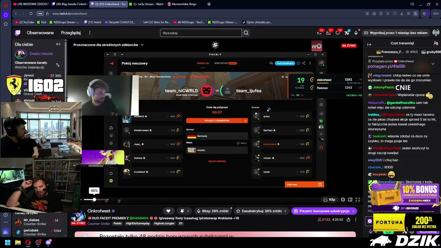Open the tab search icon in the title bar

(412, 4)
